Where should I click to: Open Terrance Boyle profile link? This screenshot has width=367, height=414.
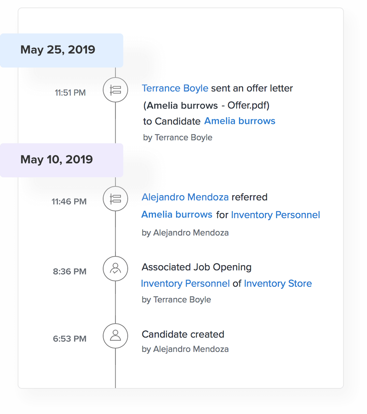click(x=175, y=88)
